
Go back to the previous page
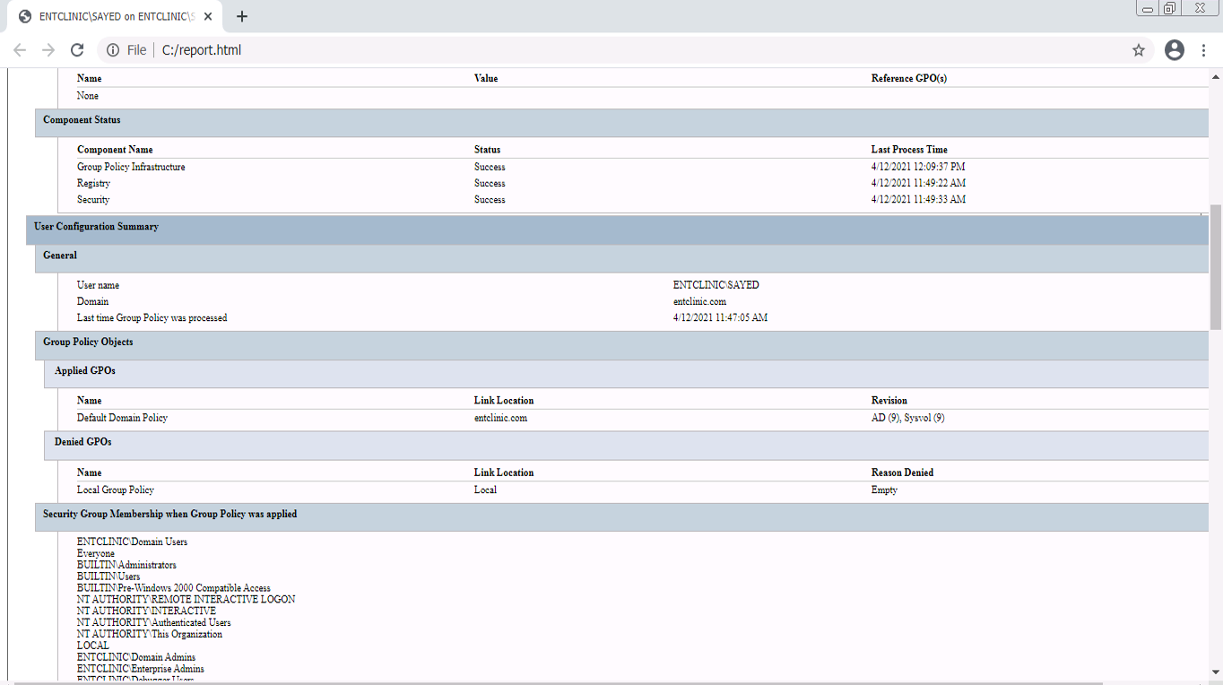(20, 50)
